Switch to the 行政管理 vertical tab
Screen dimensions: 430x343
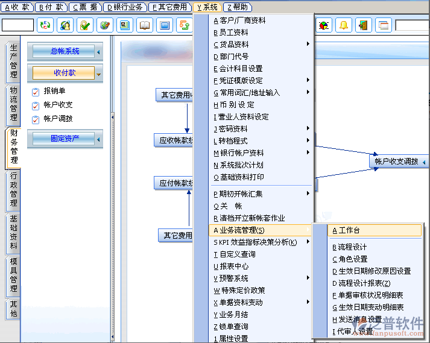[x=13, y=189]
